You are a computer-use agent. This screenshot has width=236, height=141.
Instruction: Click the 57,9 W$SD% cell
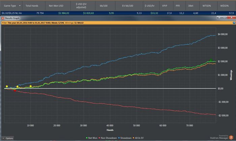point(231,13)
